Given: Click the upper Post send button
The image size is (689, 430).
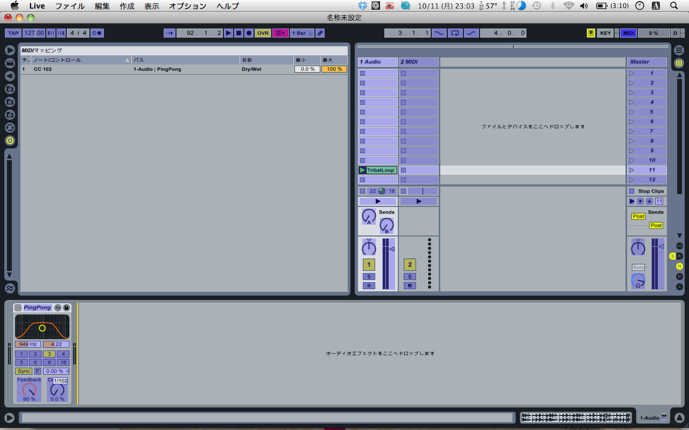Looking at the screenshot, I should (638, 216).
